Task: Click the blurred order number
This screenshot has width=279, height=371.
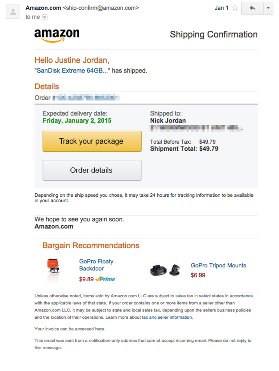Action: click(86, 98)
